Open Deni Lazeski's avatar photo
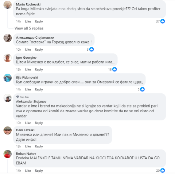This screenshot has width=175, height=175. pos(8,131)
